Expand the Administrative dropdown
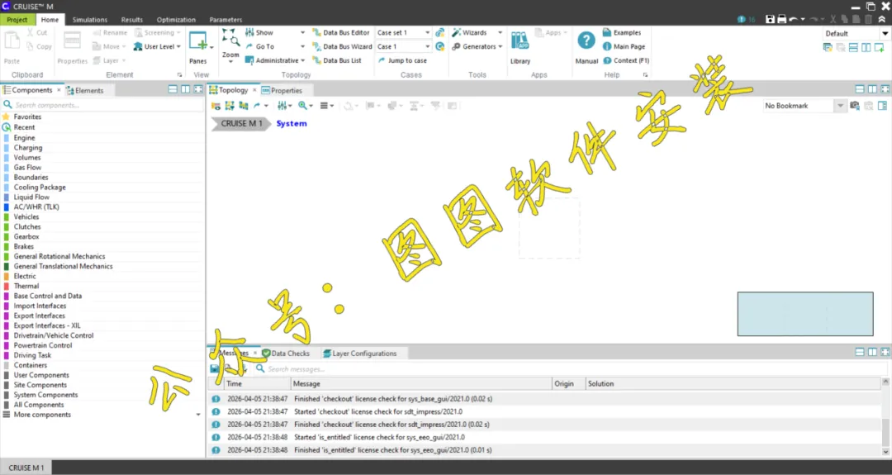892x475 pixels. [x=302, y=60]
